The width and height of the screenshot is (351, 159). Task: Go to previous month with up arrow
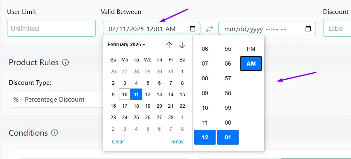tap(169, 45)
